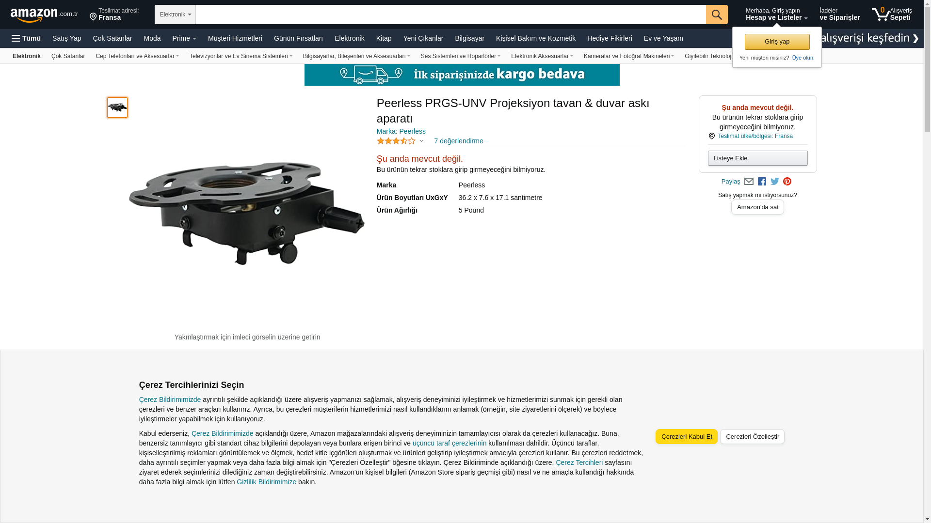Share the product on Facebook

(762, 182)
